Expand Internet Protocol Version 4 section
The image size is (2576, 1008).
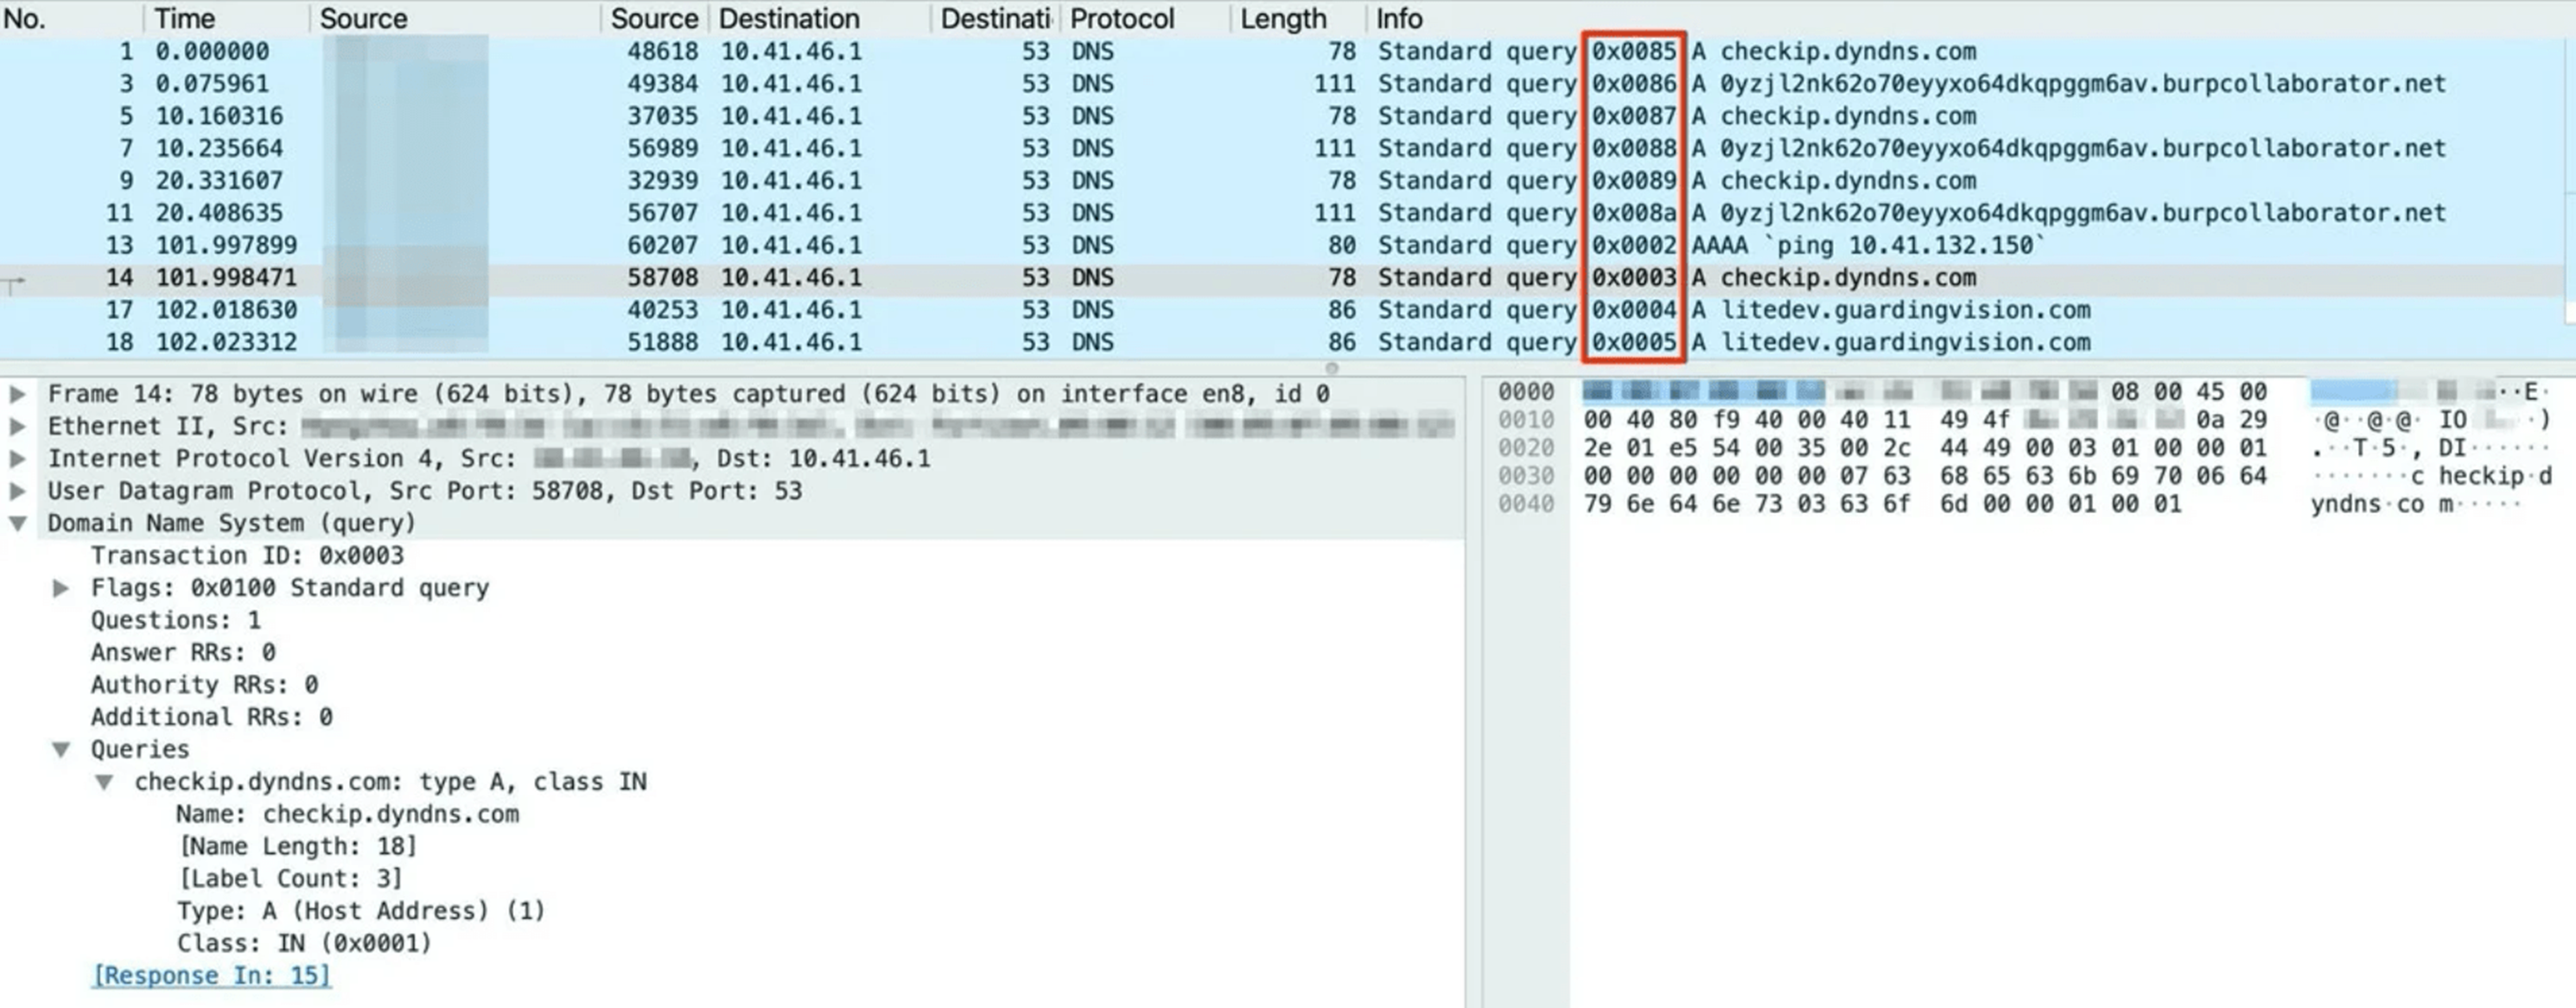tap(17, 459)
